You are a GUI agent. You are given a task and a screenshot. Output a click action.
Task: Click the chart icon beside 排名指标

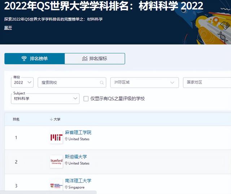click(x=85, y=58)
